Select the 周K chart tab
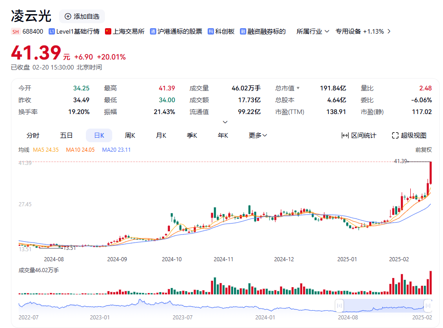Viewport: 443px width, 328px height. click(x=130, y=135)
